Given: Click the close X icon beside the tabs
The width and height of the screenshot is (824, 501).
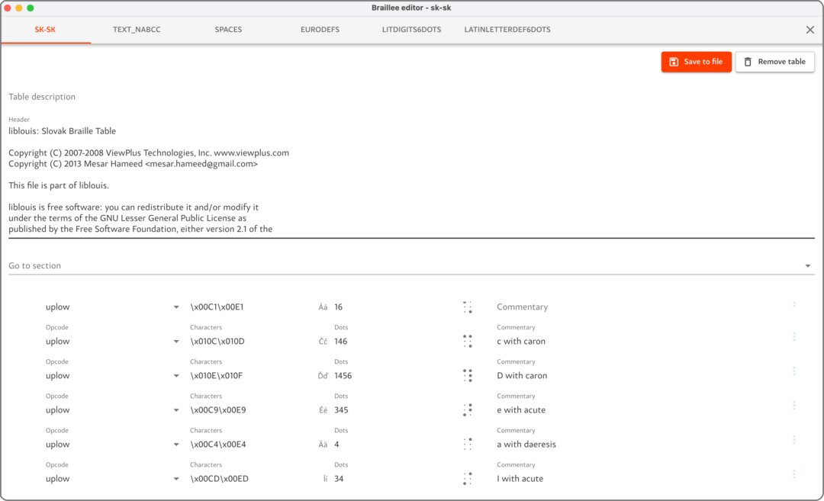Looking at the screenshot, I should coord(810,30).
